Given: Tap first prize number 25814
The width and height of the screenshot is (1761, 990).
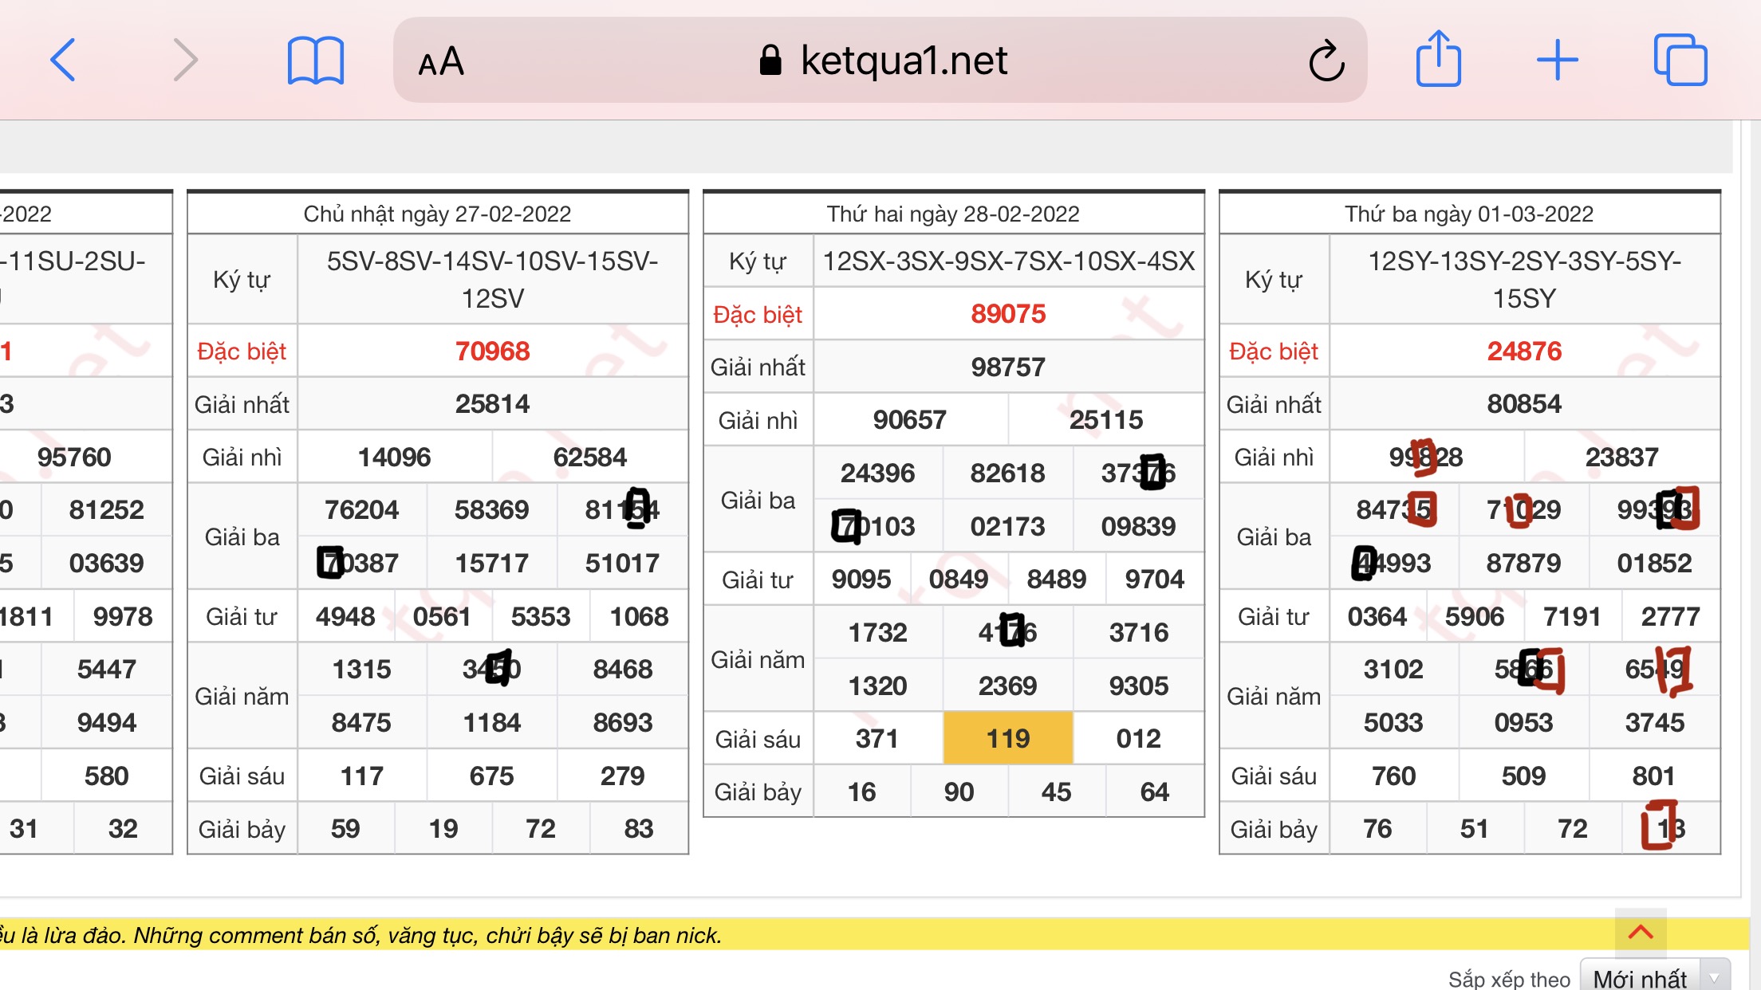Looking at the screenshot, I should click(x=492, y=403).
